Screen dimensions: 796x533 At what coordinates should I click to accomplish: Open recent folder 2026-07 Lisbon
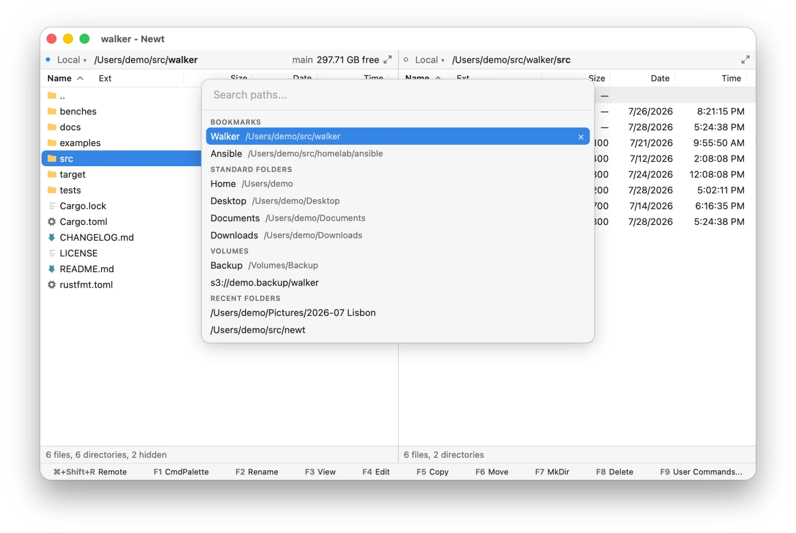pyautogui.click(x=398, y=313)
